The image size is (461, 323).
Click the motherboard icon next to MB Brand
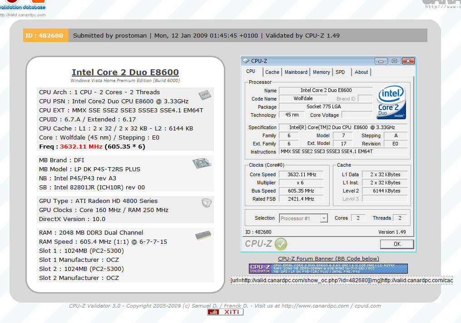click(x=202, y=163)
